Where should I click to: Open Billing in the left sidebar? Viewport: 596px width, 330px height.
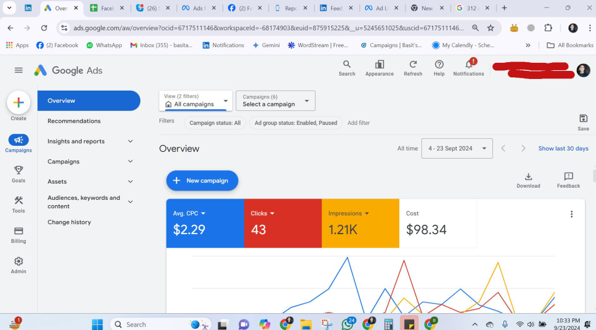(x=19, y=231)
